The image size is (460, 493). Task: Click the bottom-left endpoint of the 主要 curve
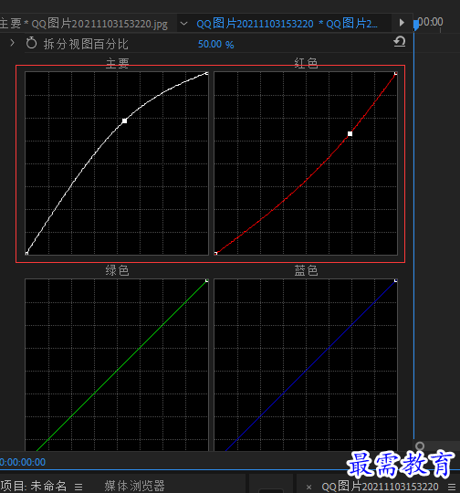point(26,253)
